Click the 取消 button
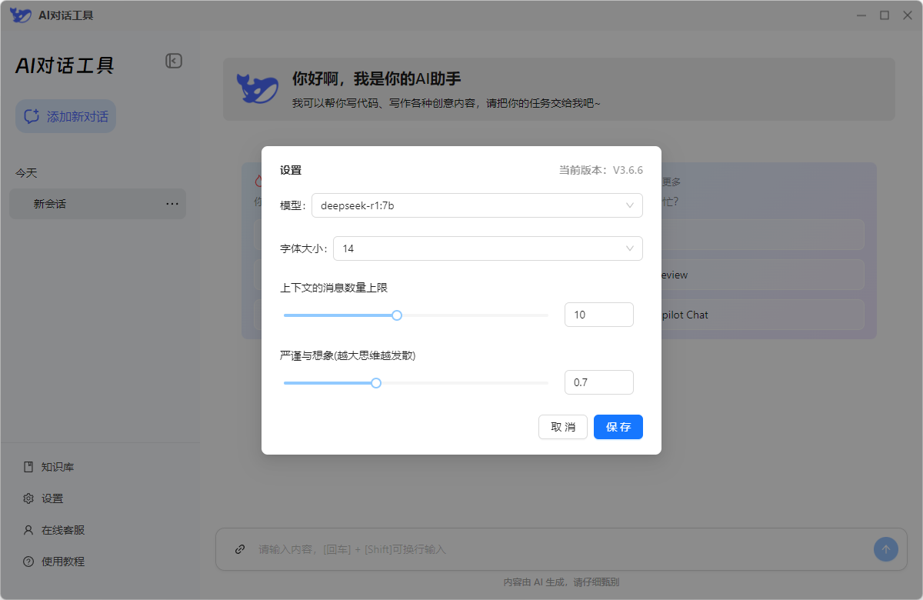The width and height of the screenshot is (923, 600). coord(563,427)
